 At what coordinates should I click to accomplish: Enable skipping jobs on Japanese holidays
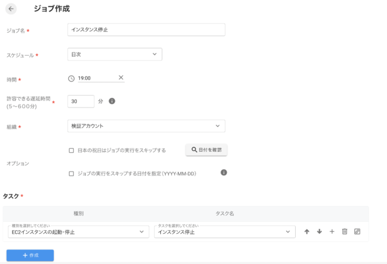(71, 150)
